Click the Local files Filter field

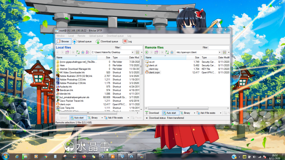(132, 47)
